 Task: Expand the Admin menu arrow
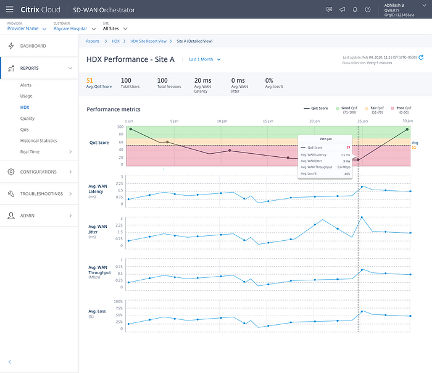70,216
